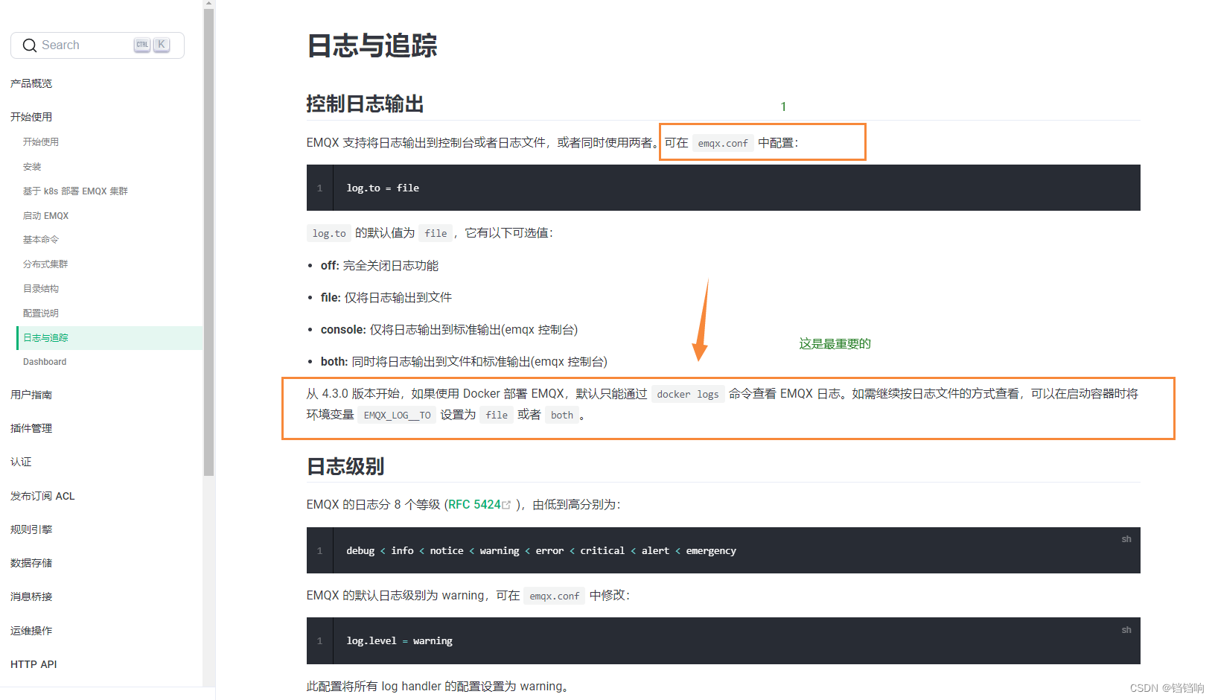Open 产品概览 in the sidebar
Viewport: 1215px width, 700px height.
coord(31,83)
